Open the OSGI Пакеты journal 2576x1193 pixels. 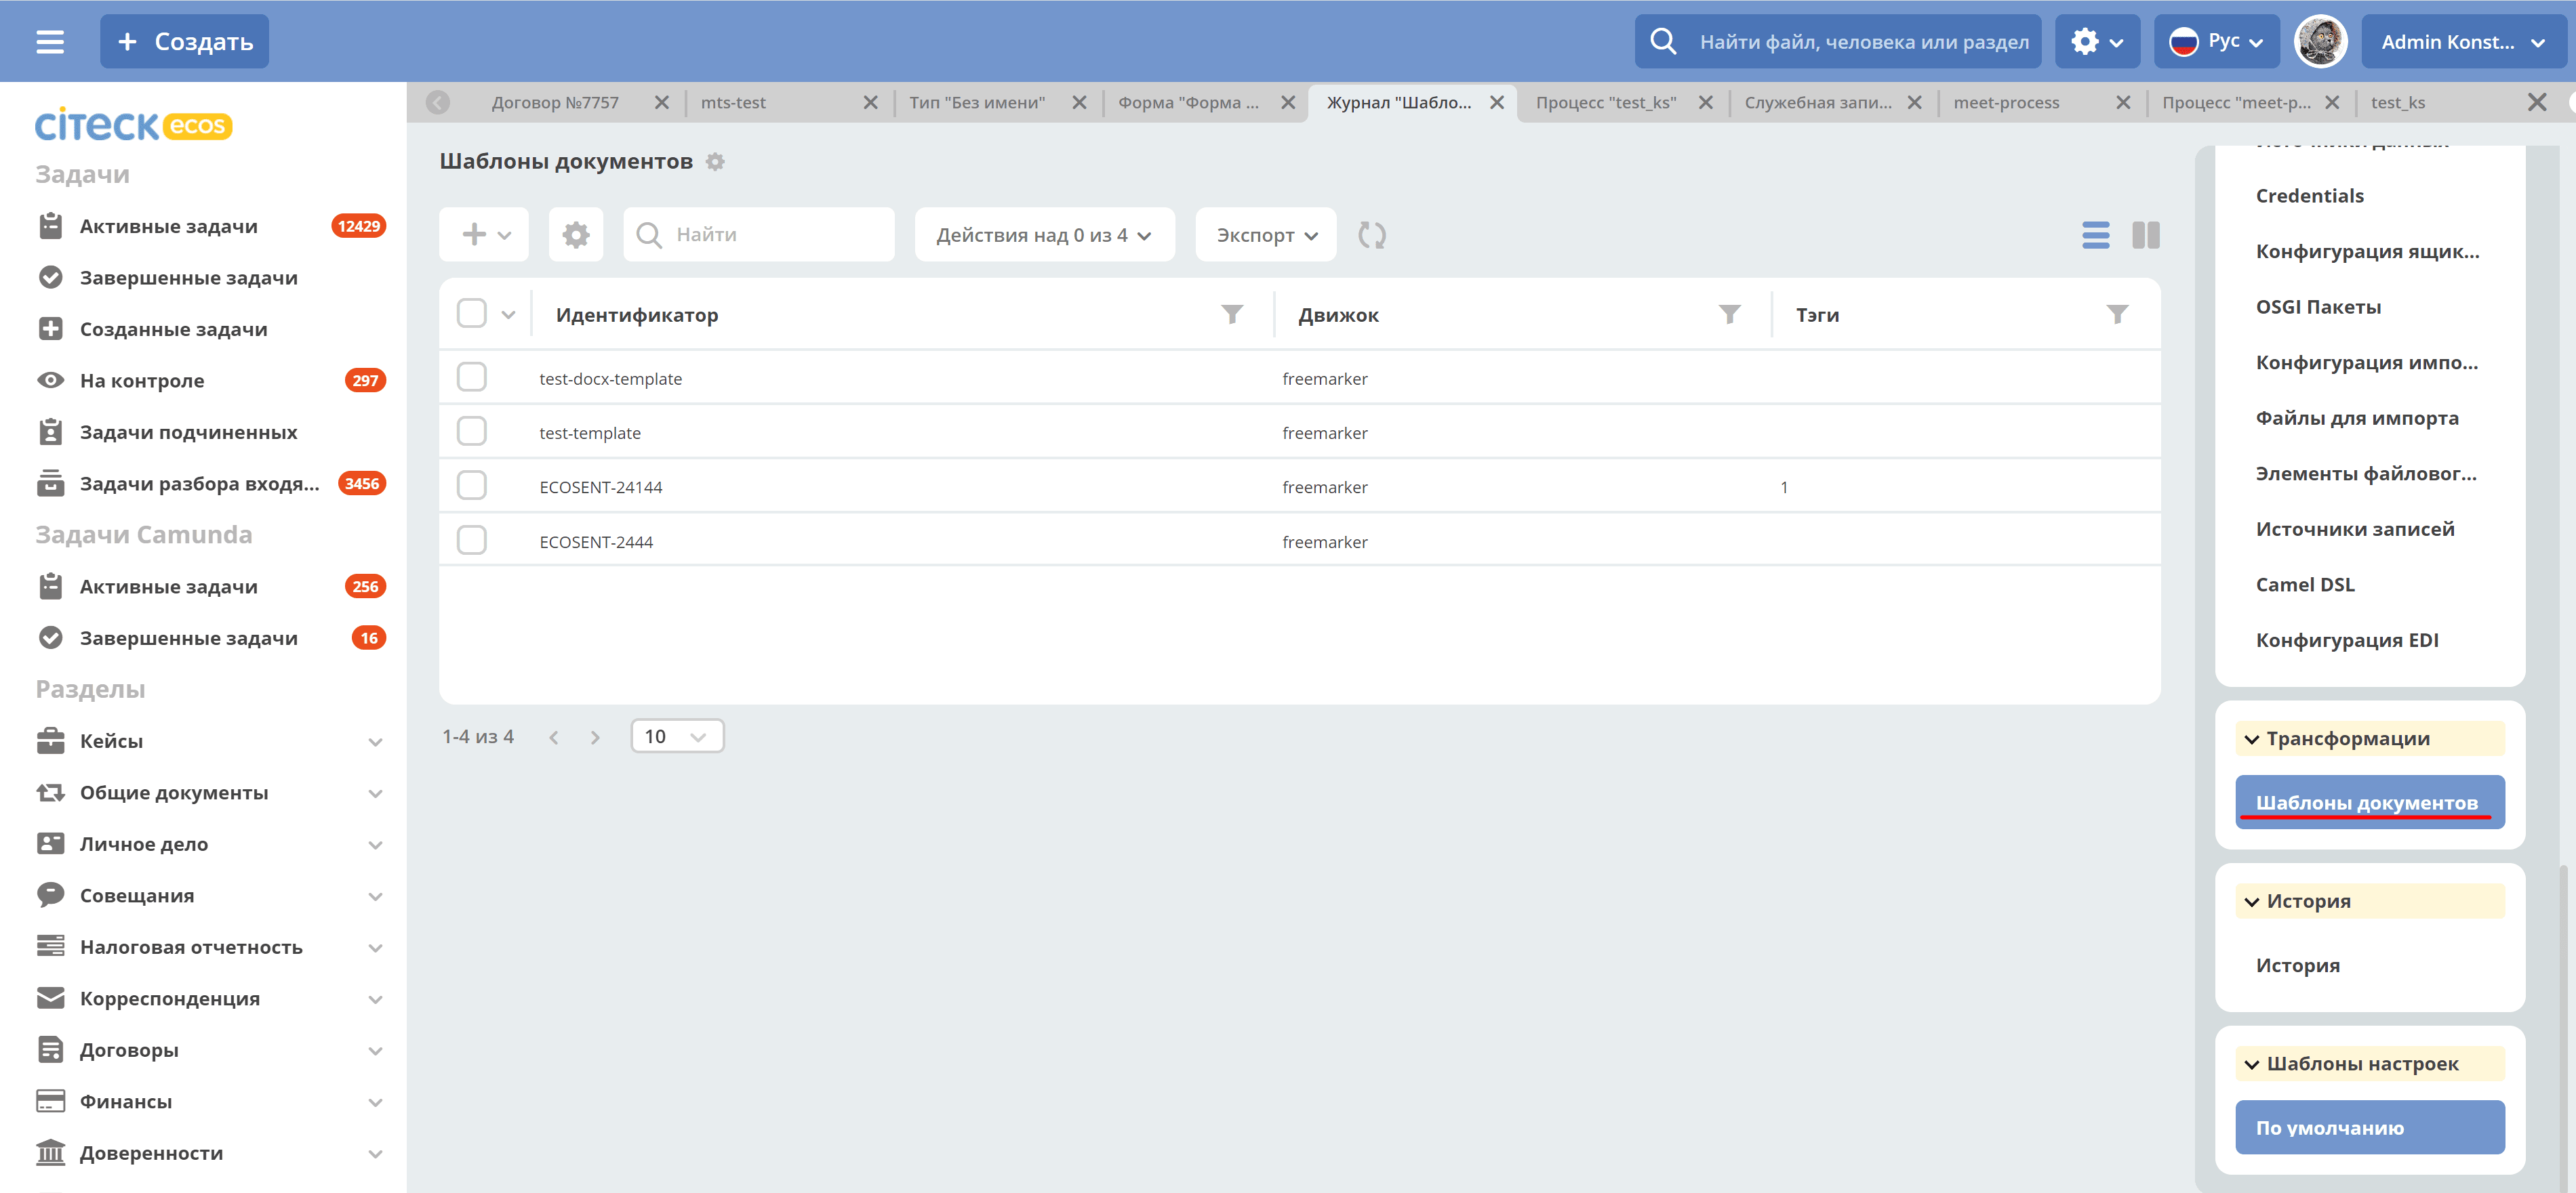pyautogui.click(x=2318, y=307)
